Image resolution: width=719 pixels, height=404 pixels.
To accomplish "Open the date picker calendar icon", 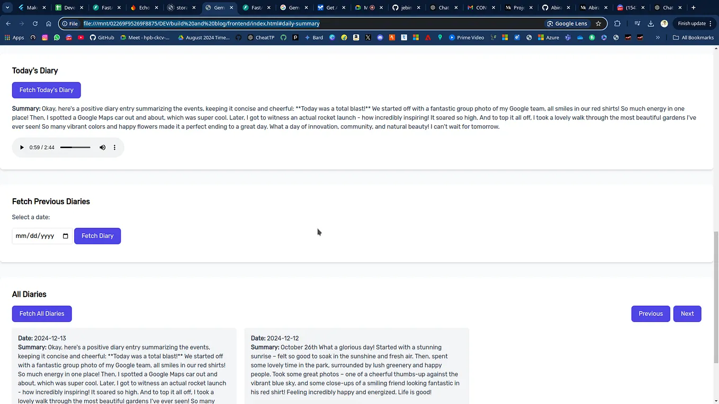I will 66,236.
